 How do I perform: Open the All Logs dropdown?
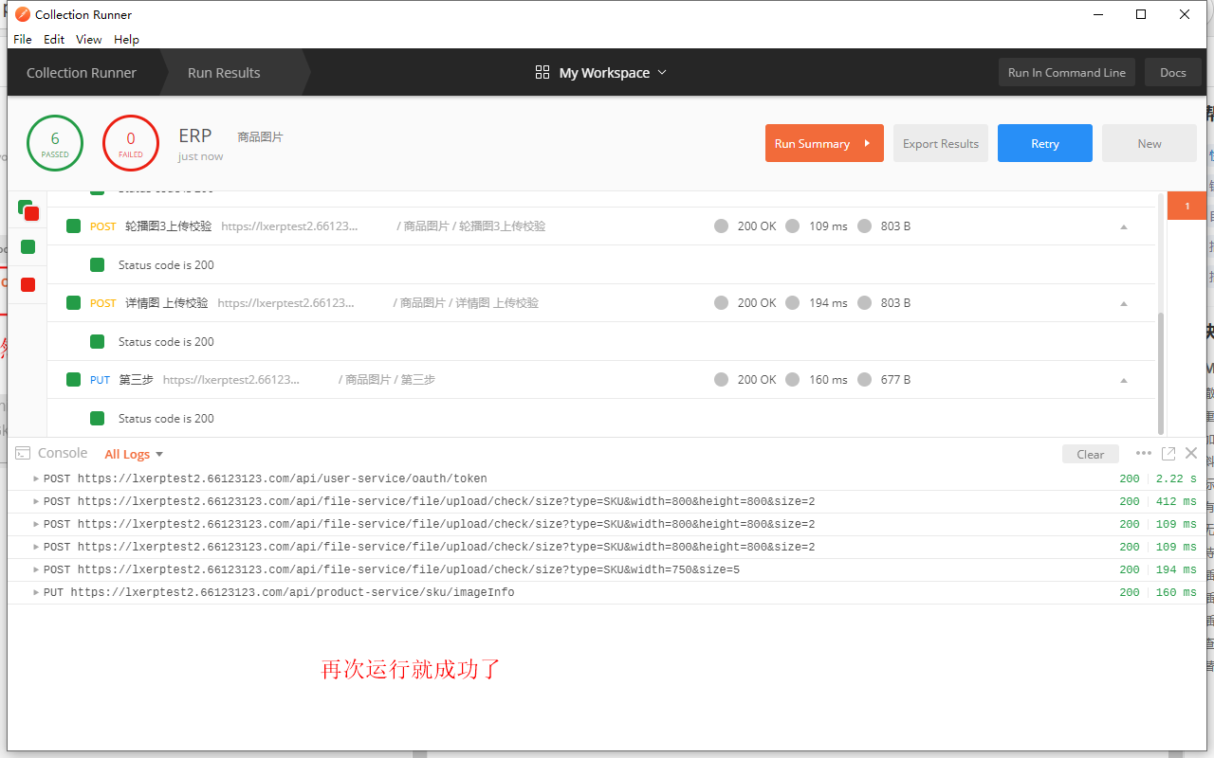[133, 453]
